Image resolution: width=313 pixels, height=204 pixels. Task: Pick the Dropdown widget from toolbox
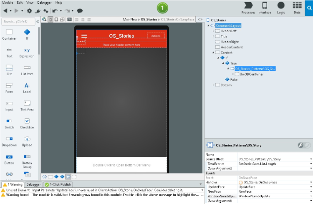pos(9,141)
